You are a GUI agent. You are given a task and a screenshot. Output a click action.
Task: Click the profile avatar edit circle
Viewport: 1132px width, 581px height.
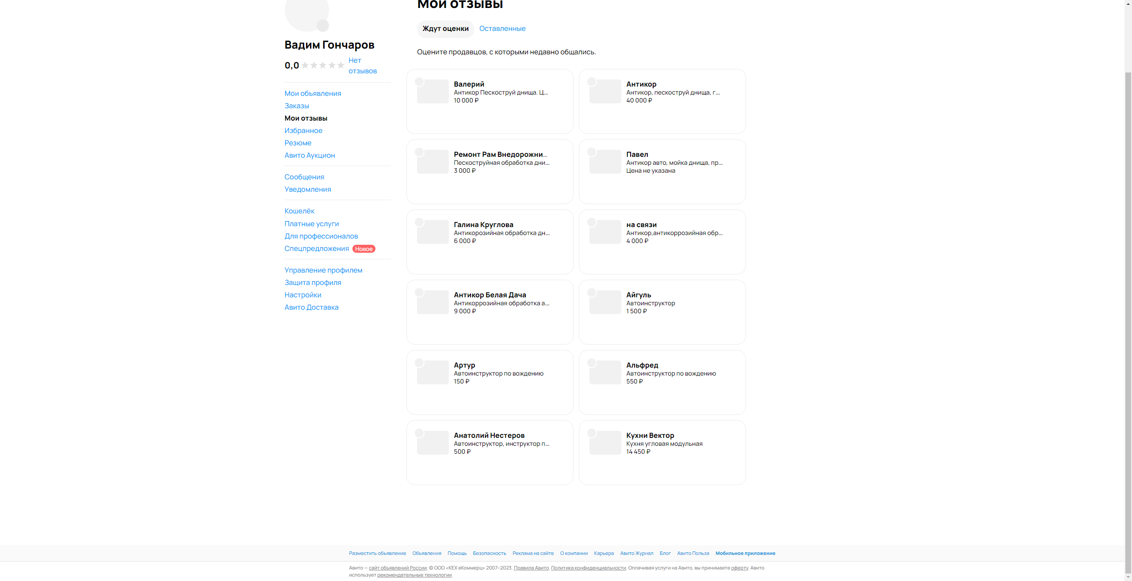(323, 25)
